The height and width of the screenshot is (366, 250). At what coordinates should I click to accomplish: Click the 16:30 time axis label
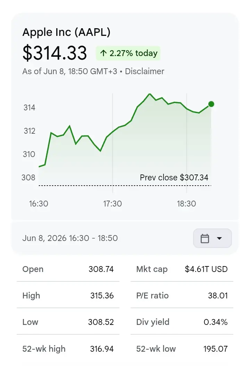(x=39, y=204)
